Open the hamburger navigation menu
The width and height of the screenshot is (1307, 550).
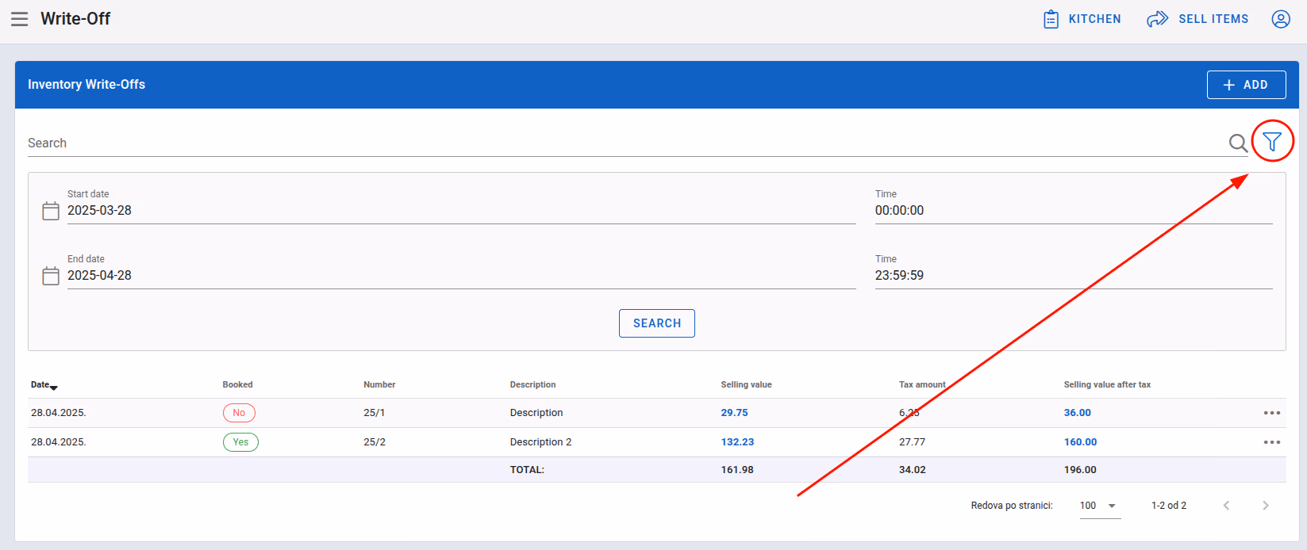(20, 19)
